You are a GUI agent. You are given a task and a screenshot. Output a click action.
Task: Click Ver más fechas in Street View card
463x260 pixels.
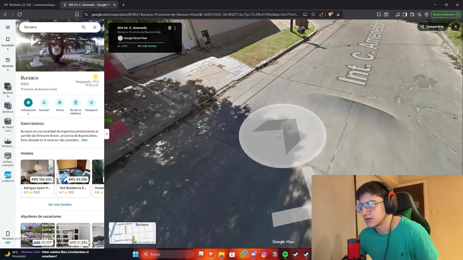pos(147,46)
